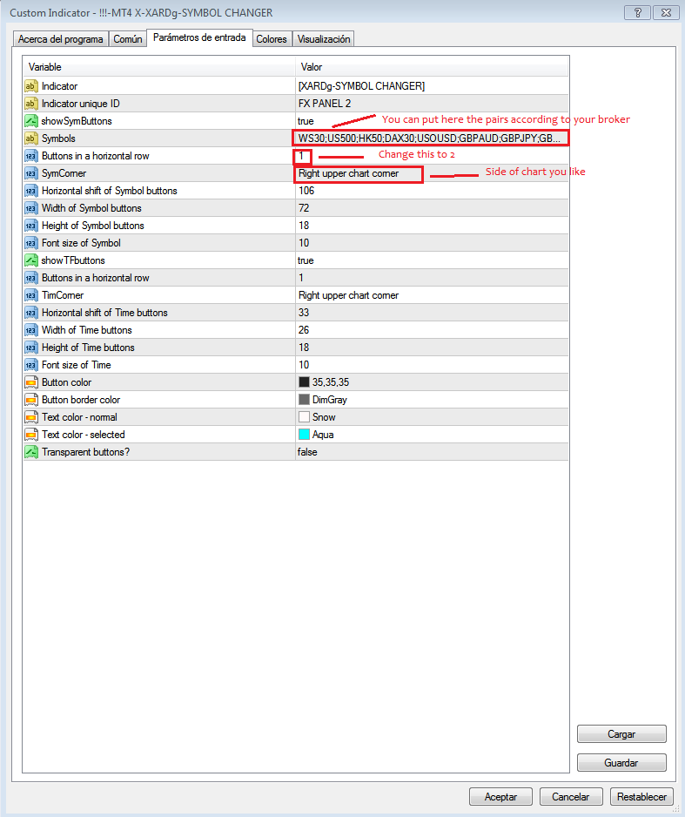Open the SymCorner corner value dropdown
Screen dimensions: 685x817
432,173
